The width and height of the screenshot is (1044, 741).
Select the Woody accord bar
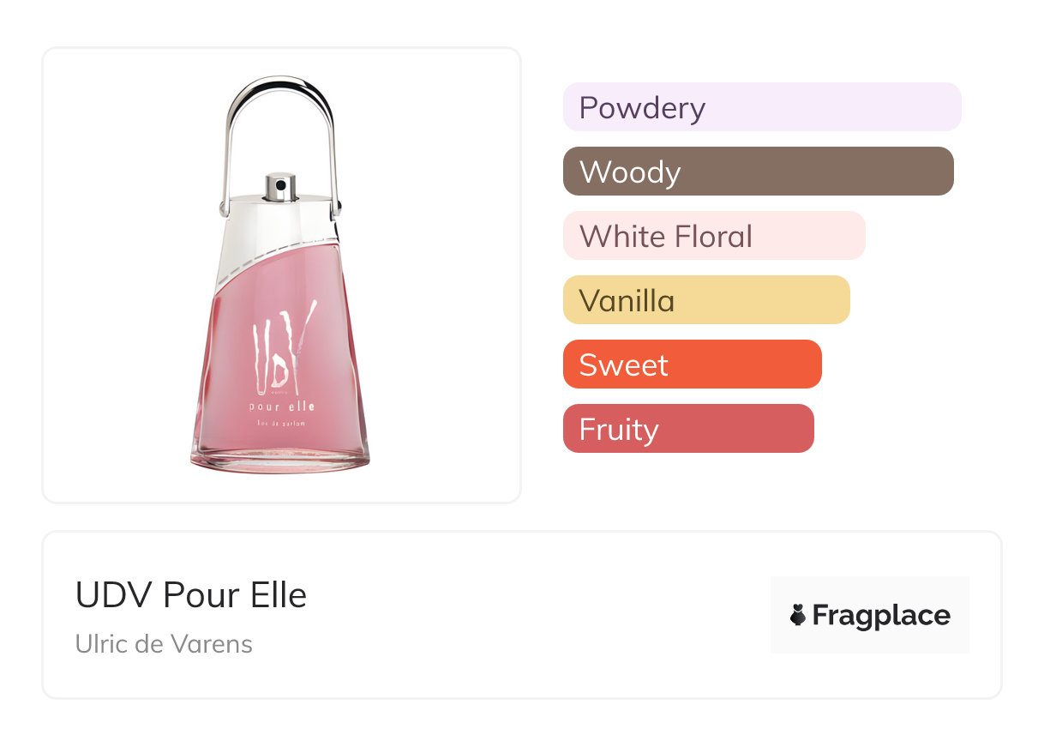[758, 172]
